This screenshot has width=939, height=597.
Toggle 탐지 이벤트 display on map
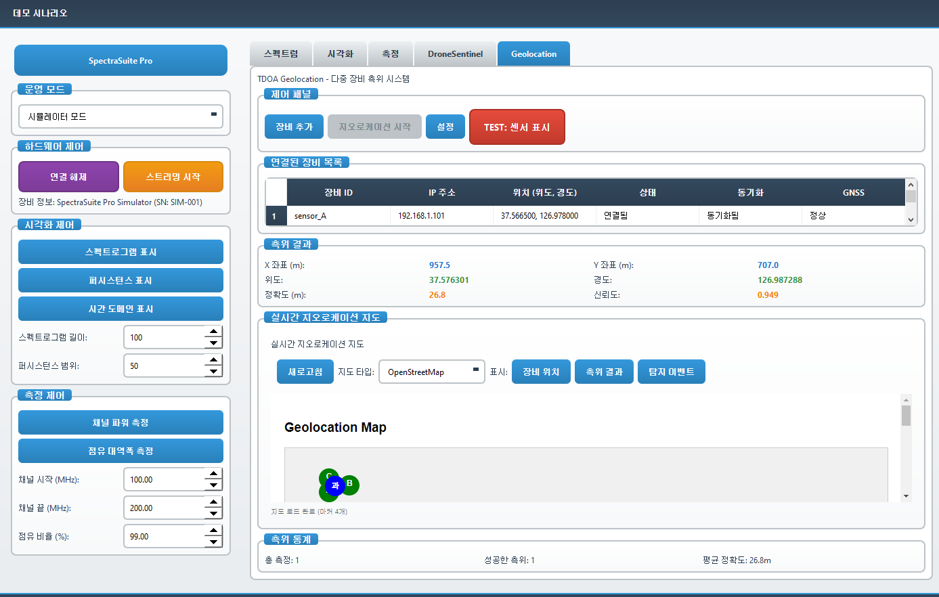tap(671, 372)
